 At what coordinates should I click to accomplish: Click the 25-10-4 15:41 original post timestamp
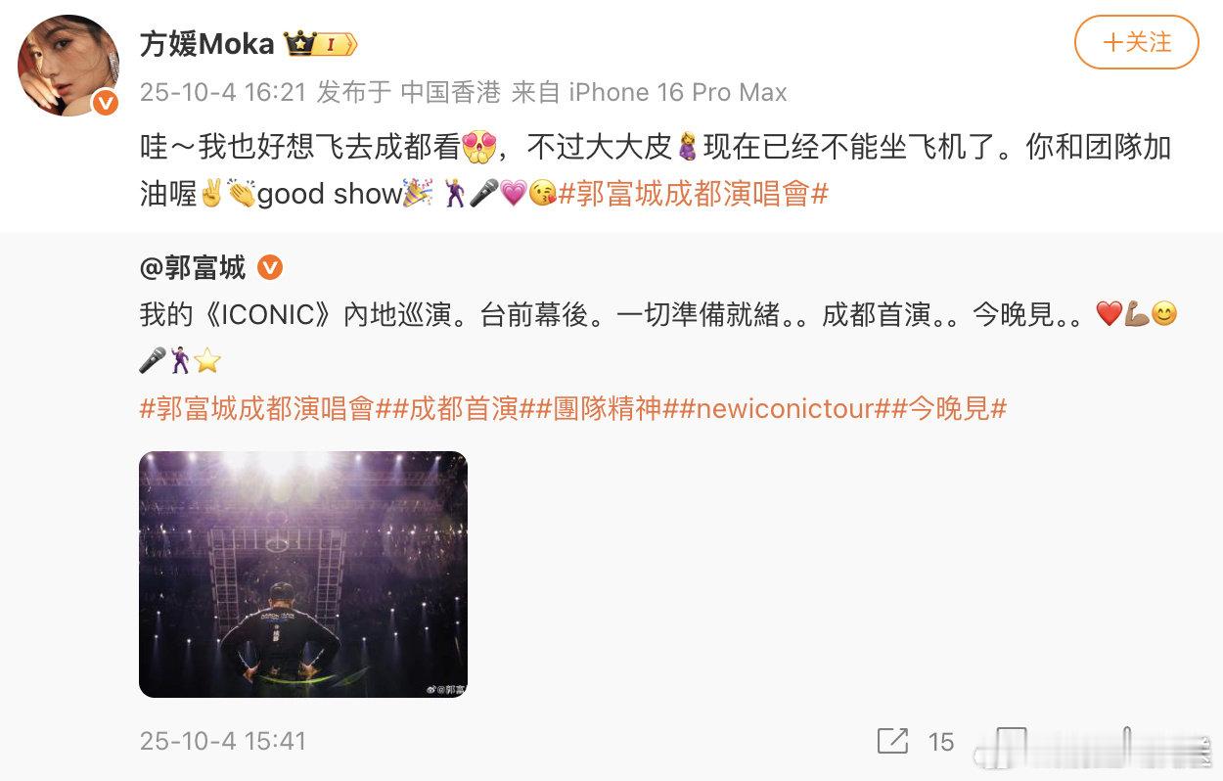[223, 741]
